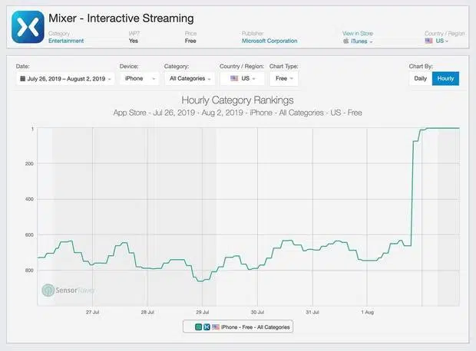Open the Country / Region US filter dropdown
The width and height of the screenshot is (476, 351).
coord(243,78)
